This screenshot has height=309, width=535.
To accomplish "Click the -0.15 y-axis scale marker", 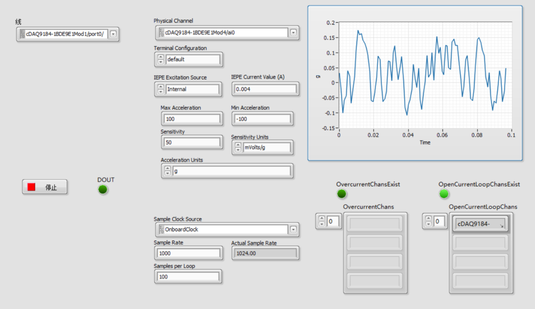I will [x=328, y=128].
